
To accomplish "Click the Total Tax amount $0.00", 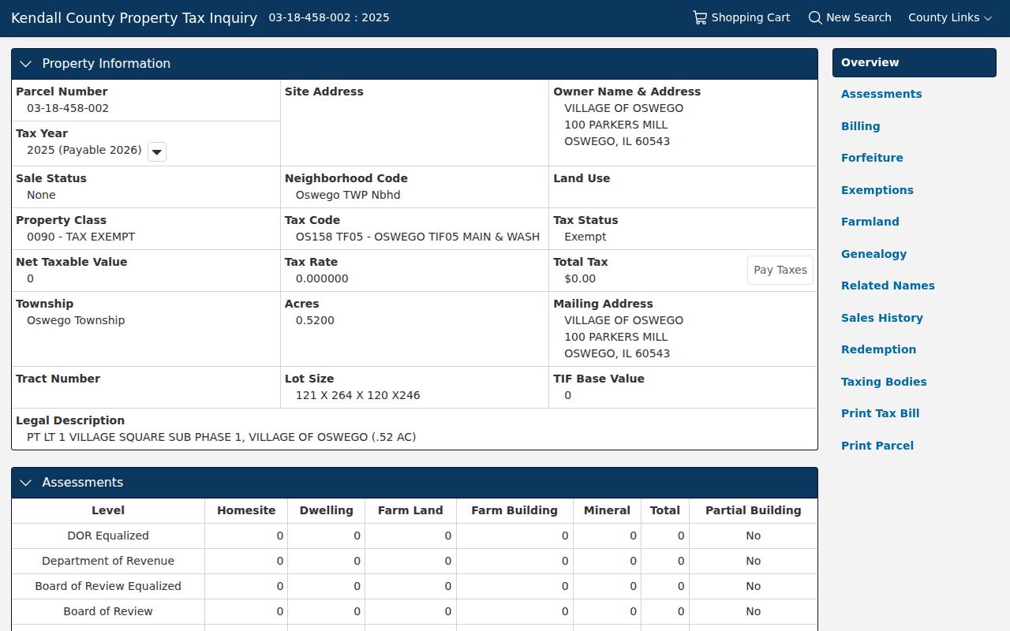I will coord(580,278).
